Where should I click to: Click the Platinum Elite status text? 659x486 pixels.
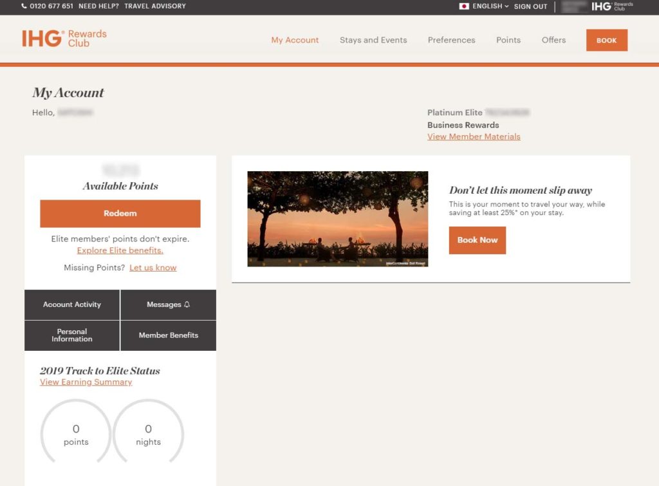coord(455,112)
